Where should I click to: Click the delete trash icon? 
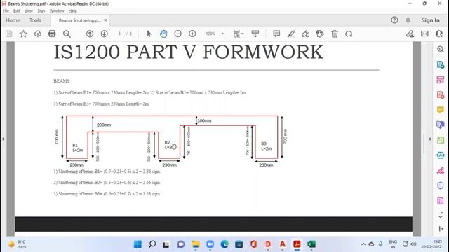[x=335, y=34]
